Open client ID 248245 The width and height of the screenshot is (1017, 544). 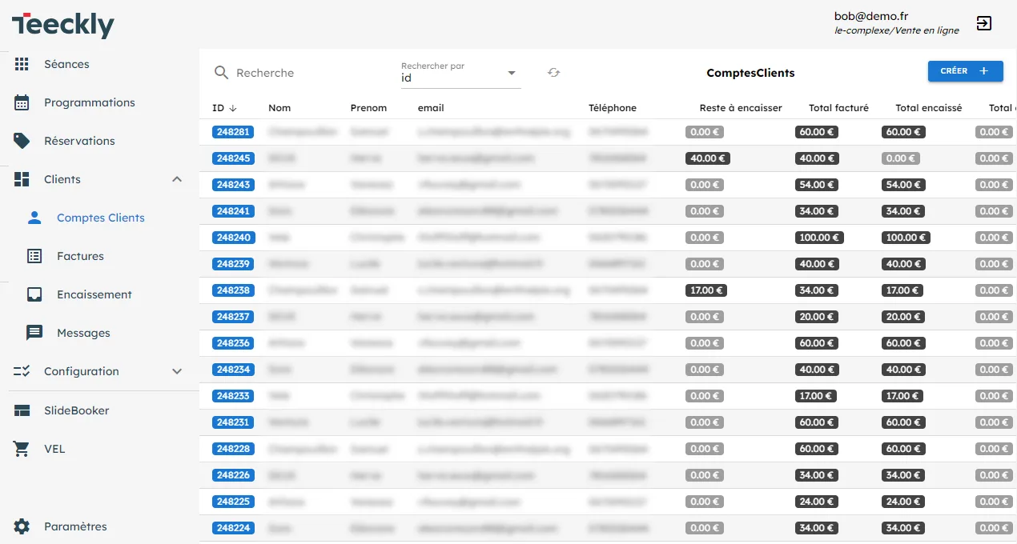tap(233, 158)
